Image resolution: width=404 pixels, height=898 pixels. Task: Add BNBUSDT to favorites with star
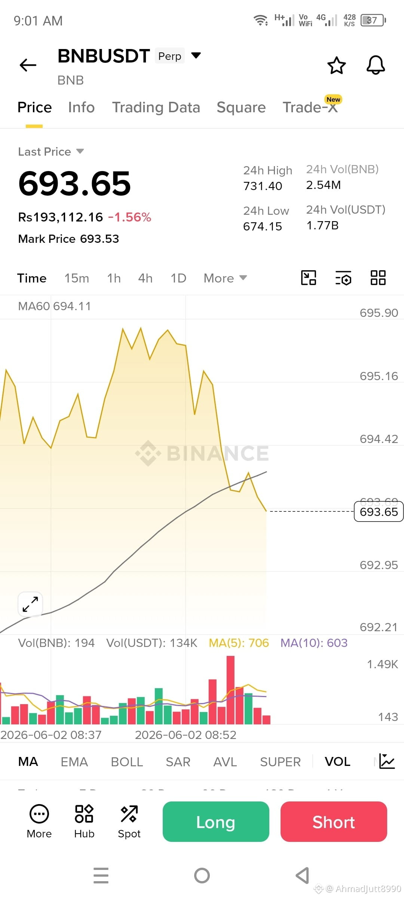(337, 65)
